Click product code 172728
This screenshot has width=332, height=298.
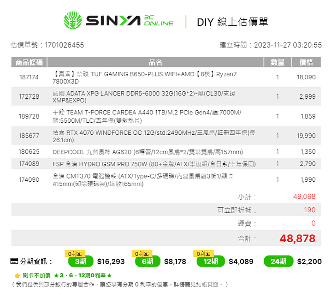(x=29, y=96)
